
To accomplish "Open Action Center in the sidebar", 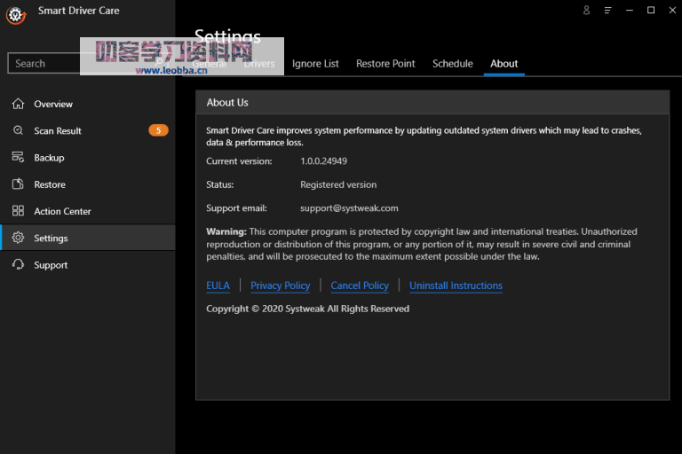I will (x=87, y=211).
